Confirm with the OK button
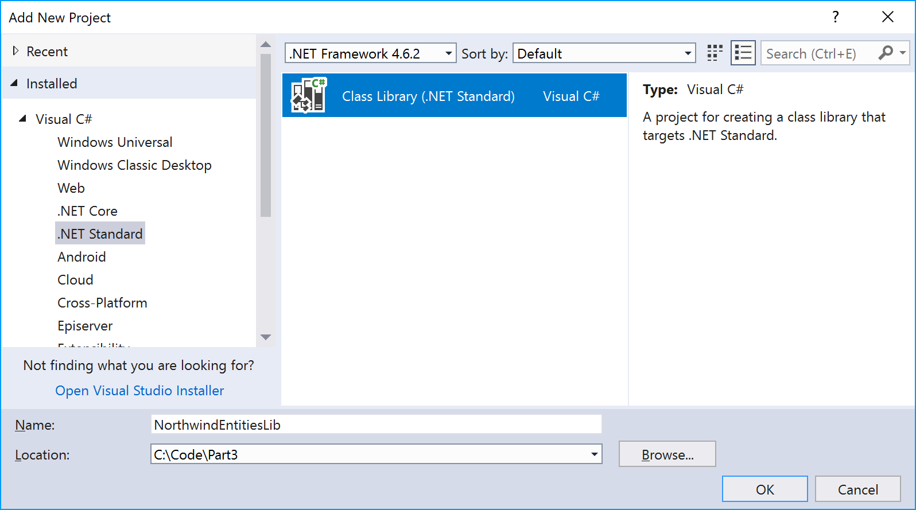The height and width of the screenshot is (510, 916). point(764,489)
